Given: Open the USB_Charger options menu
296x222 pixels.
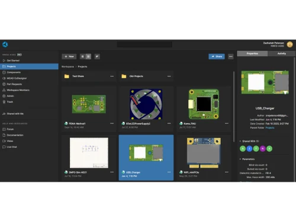Looking at the screenshot, I should (x=169, y=172).
